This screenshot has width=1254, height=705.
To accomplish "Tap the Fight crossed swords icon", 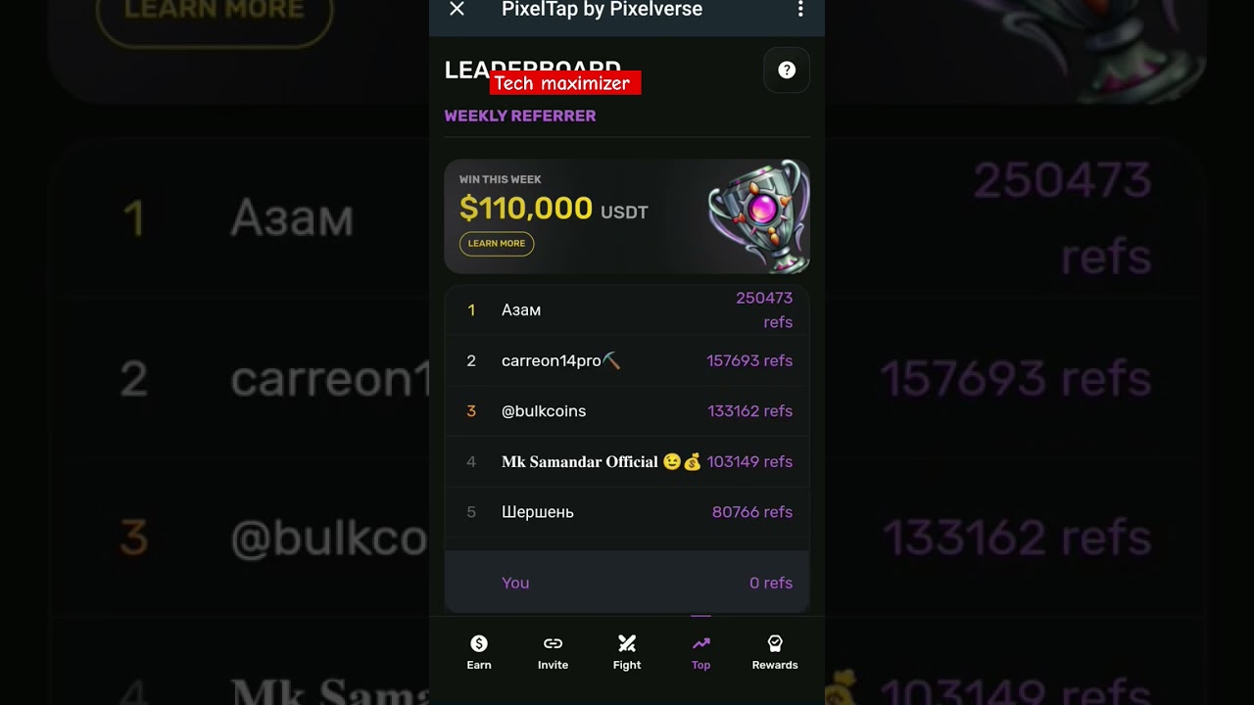I will click(627, 643).
